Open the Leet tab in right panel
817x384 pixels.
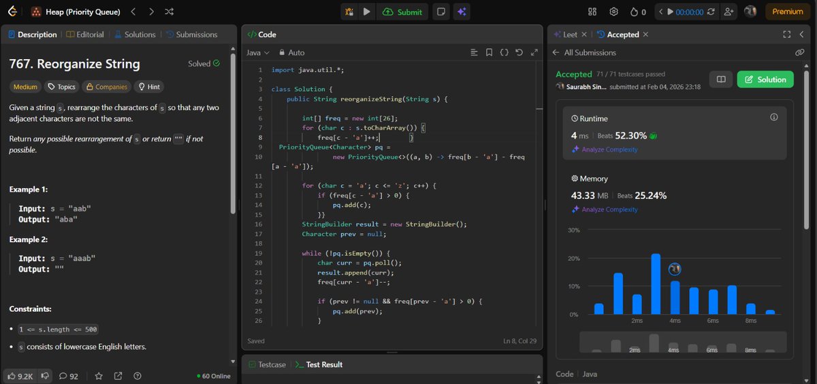[566, 35]
